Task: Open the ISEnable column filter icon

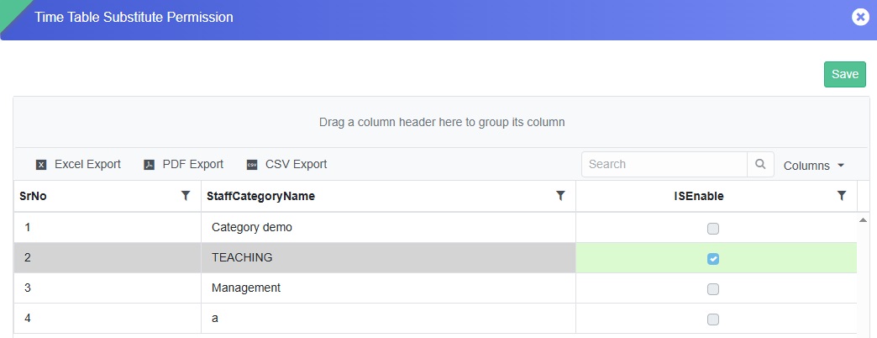Action: coord(842,196)
